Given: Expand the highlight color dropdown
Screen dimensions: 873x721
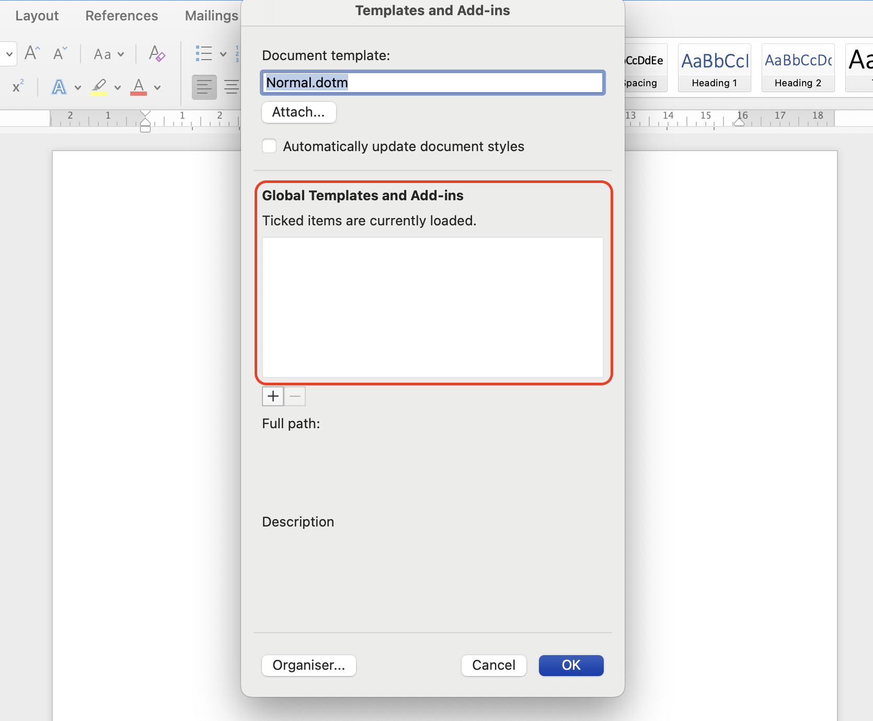Looking at the screenshot, I should pyautogui.click(x=117, y=87).
